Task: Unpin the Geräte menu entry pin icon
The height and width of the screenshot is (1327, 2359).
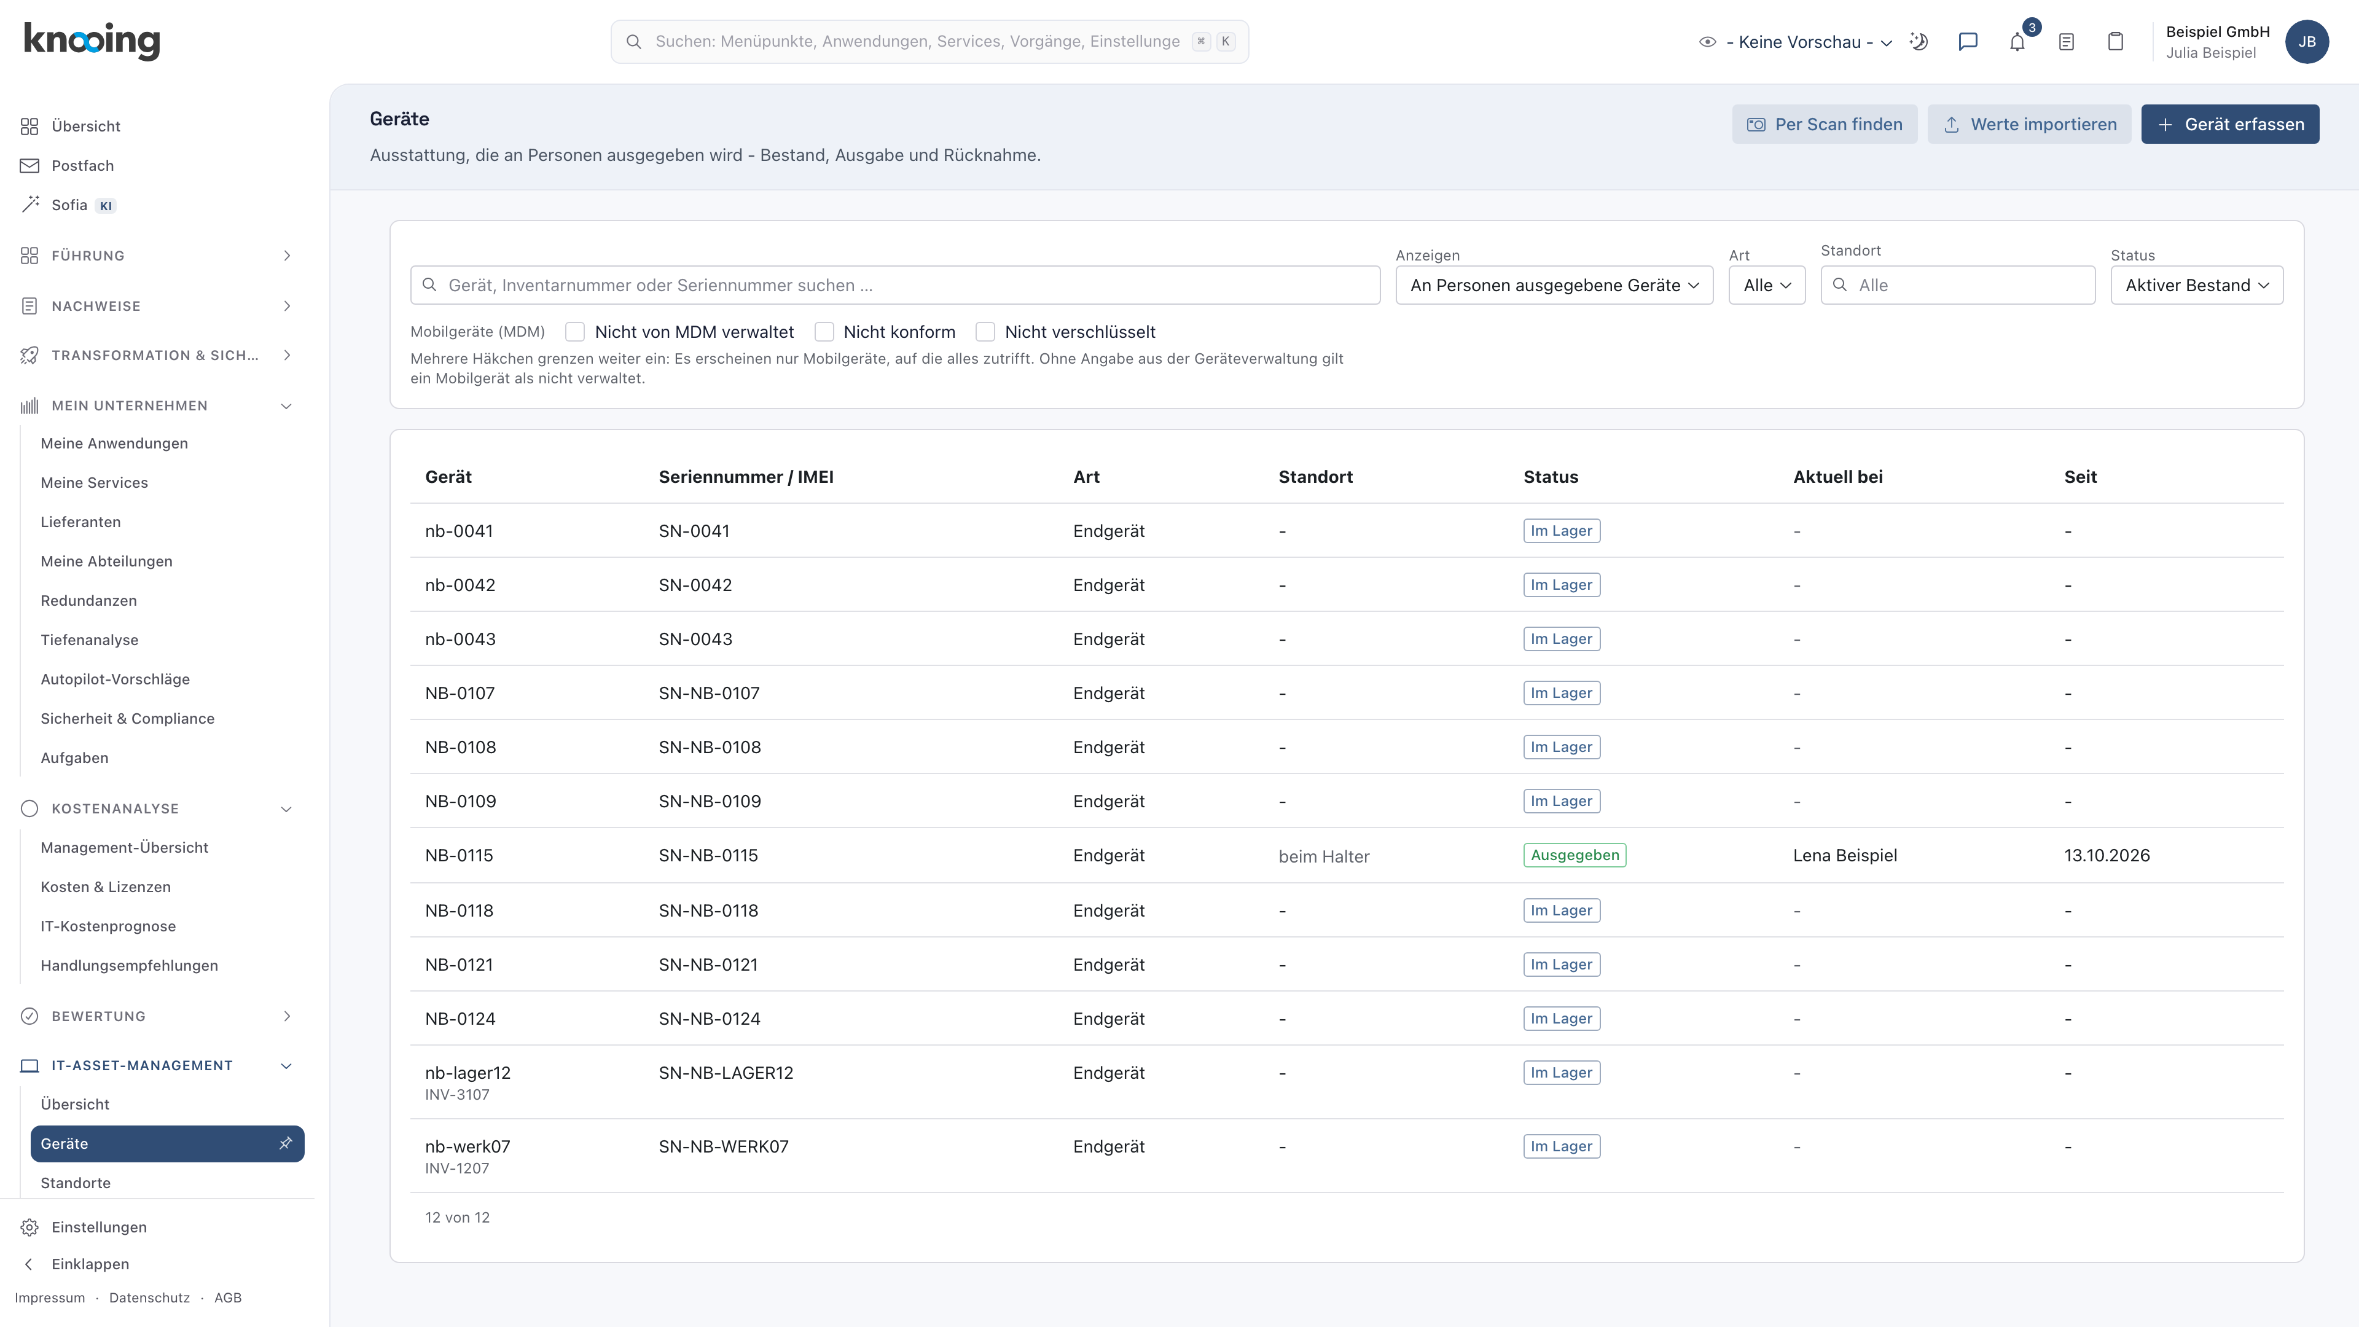Action: tap(286, 1143)
